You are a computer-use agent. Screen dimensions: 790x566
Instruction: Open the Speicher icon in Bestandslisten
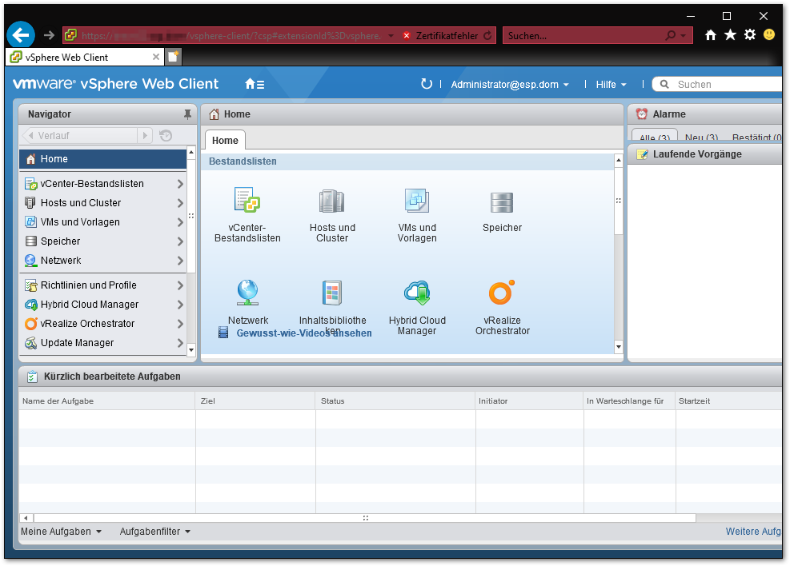(502, 203)
